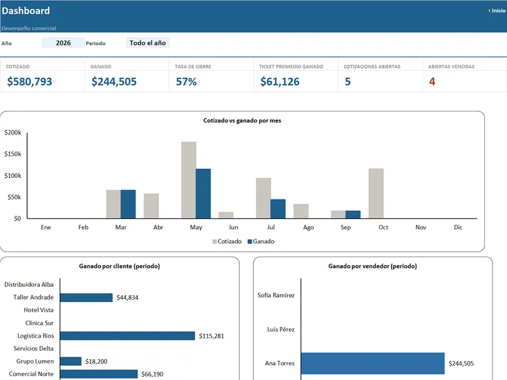This screenshot has width=507, height=380.
Task: Click the gray Cotizado bar for Abr
Action: (151, 206)
